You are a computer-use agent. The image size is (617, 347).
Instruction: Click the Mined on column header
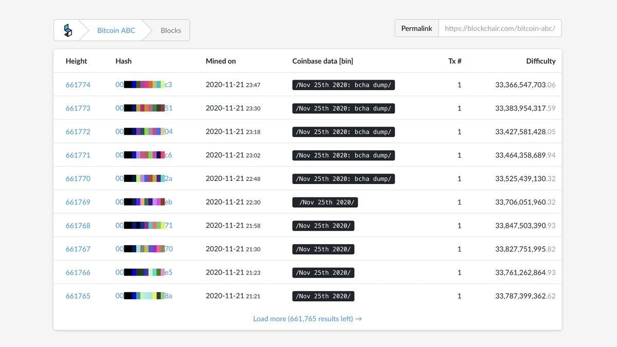point(220,61)
